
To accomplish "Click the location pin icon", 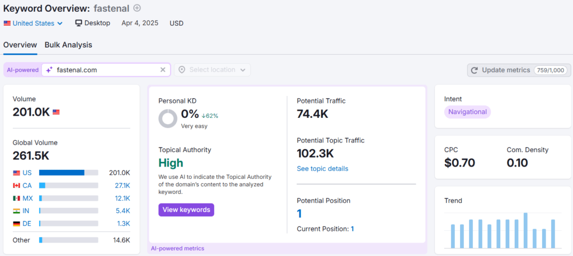I will point(182,70).
